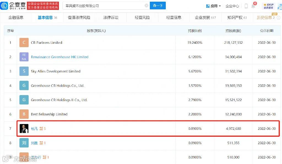Click 刘星 related companies icon 1
The width and height of the screenshot is (282, 164).
pyautogui.click(x=42, y=143)
